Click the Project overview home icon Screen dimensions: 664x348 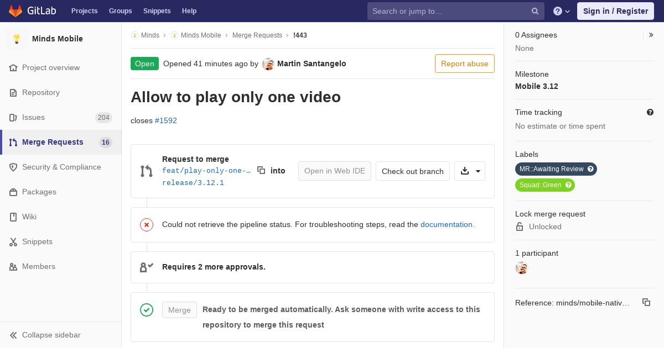click(x=13, y=68)
